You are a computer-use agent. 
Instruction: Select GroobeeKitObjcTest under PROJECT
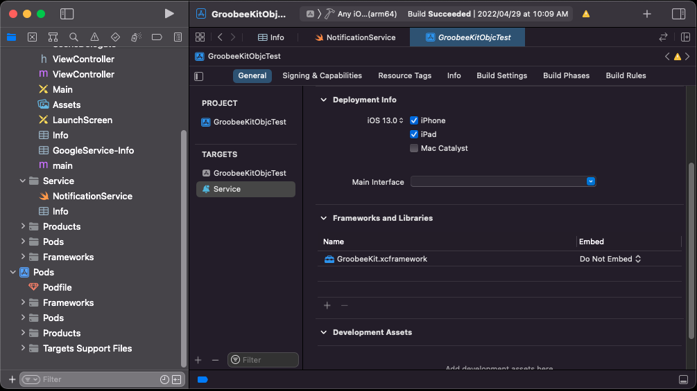click(246, 122)
